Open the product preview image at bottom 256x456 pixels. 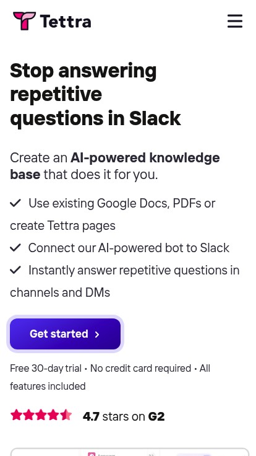point(130,452)
